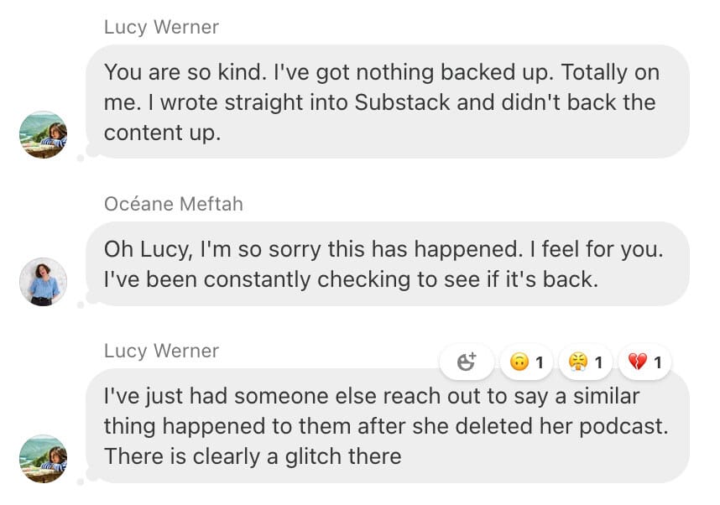Click the Lucy Werner name above the first message
The height and width of the screenshot is (505, 720).
tap(161, 27)
